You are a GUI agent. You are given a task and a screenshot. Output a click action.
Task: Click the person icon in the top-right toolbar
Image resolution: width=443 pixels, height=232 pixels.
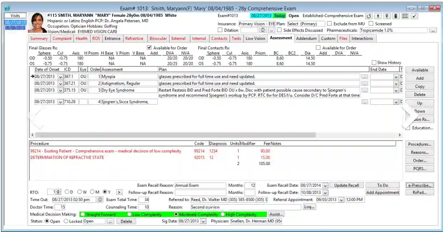[x=378, y=16]
